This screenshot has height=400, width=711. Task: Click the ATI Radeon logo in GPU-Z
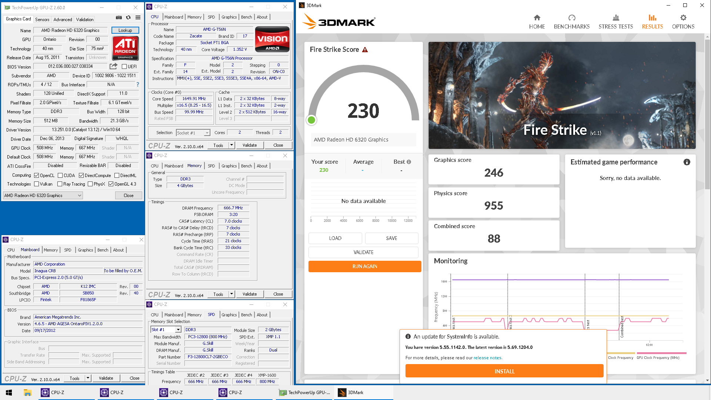point(125,48)
